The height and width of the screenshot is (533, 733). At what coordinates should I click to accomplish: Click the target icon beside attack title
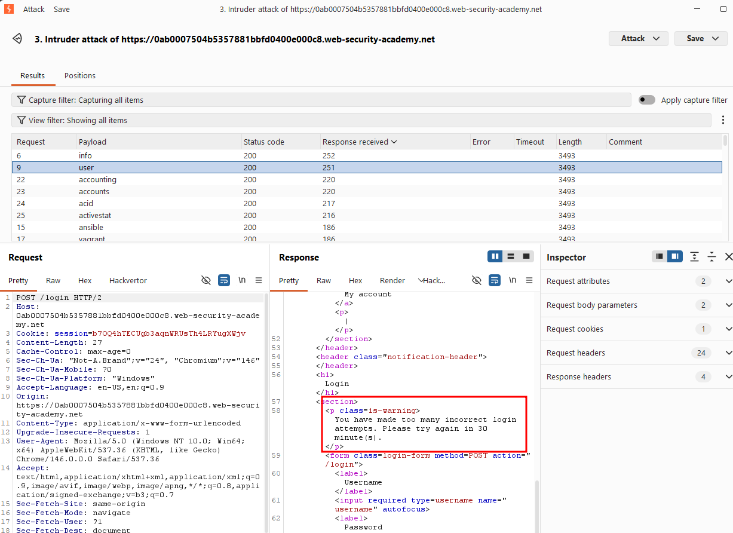17,39
